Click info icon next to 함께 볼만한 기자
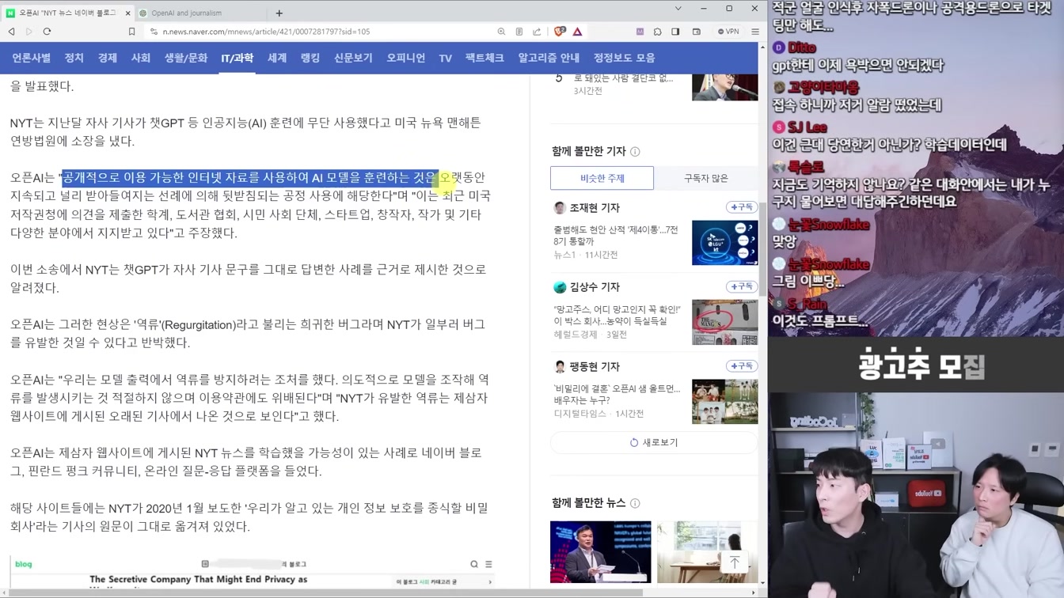The height and width of the screenshot is (598, 1064). click(x=635, y=151)
